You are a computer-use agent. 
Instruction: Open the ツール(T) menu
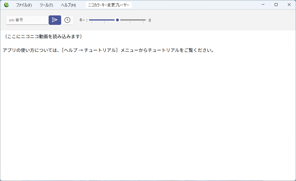[x=46, y=5]
